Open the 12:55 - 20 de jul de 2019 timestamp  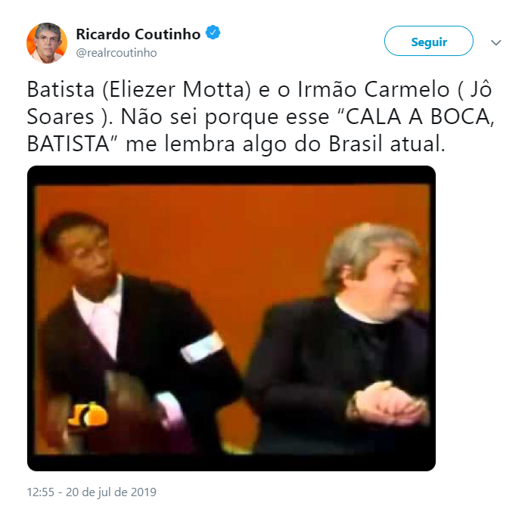coord(92,492)
